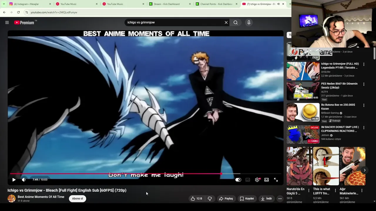The height and width of the screenshot is (211, 376).
Task: Click the channel avatar next to title
Action: coord(11,199)
